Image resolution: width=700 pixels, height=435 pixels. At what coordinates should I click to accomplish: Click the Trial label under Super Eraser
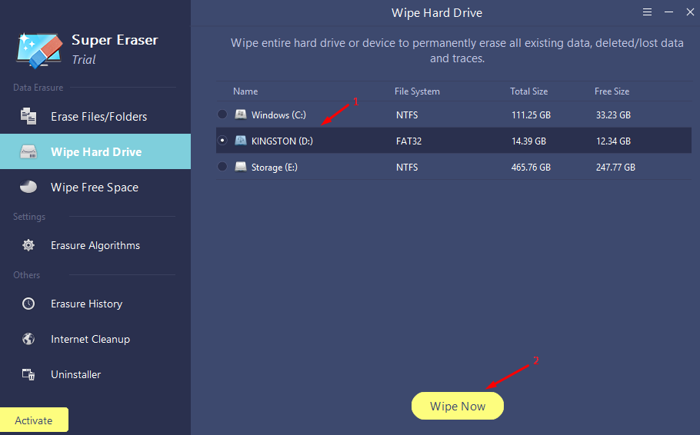tap(84, 59)
